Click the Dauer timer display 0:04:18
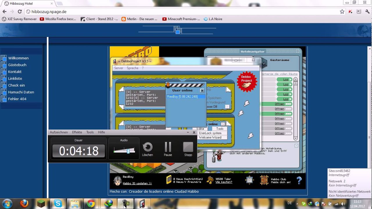Image resolution: width=372 pixels, height=209 pixels. tap(79, 151)
